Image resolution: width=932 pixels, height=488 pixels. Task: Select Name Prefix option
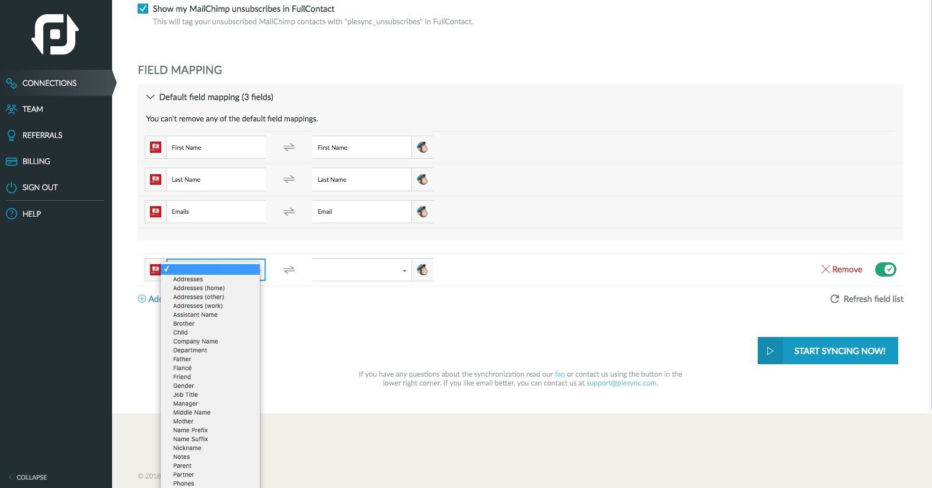(210, 430)
